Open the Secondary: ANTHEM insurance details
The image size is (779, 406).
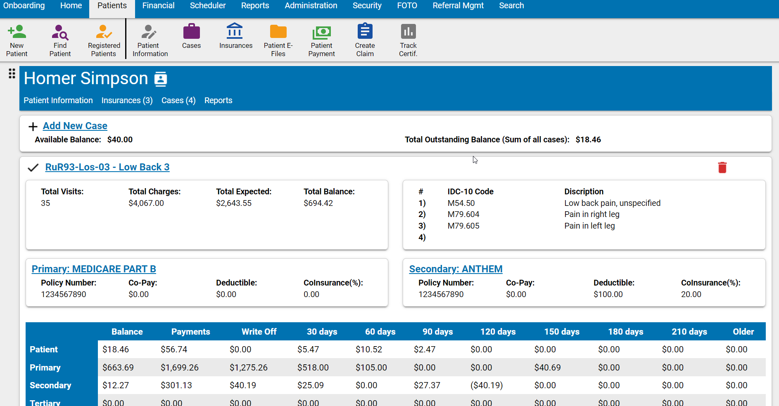(456, 269)
